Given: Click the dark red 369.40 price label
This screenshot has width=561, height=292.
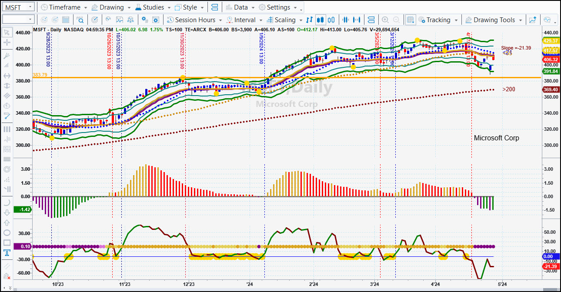Looking at the screenshot, I should 551,90.
